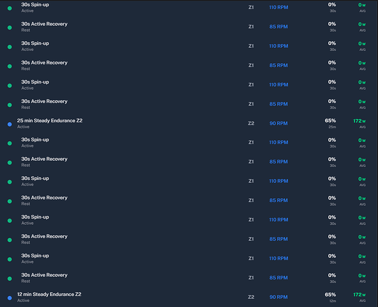Click blue dot beside 25 min Steady Endurance

pos(10,124)
